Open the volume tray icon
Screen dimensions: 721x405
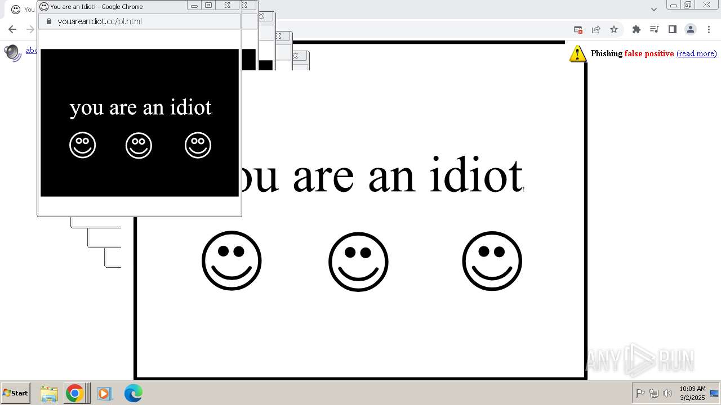667,393
